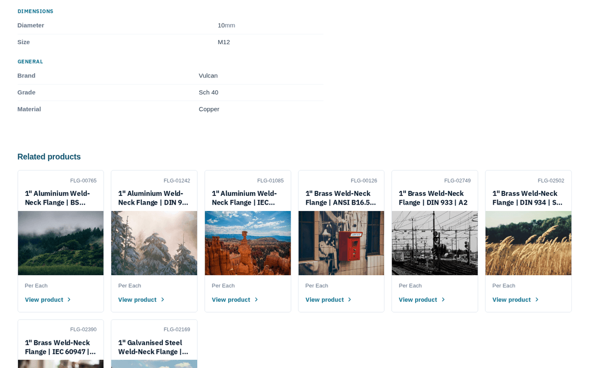This screenshot has height=368, width=589.
Task: Open red fire alarm box product image
Action: coord(341,243)
